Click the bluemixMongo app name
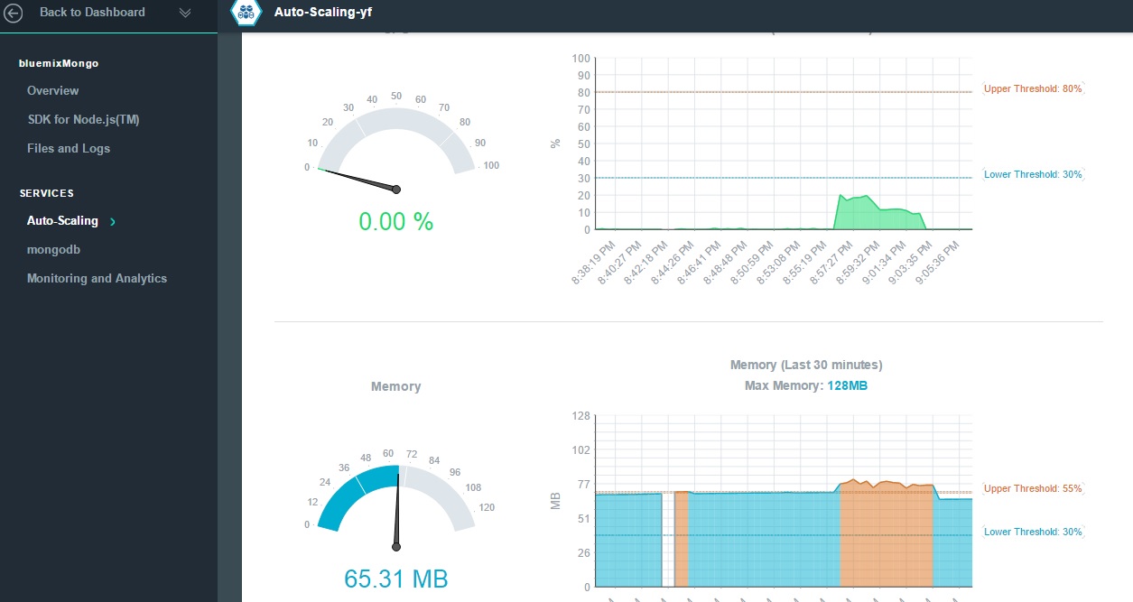Image resolution: width=1133 pixels, height=602 pixels. 59,63
